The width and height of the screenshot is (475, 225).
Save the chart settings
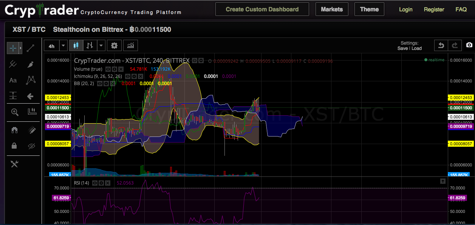coord(402,48)
